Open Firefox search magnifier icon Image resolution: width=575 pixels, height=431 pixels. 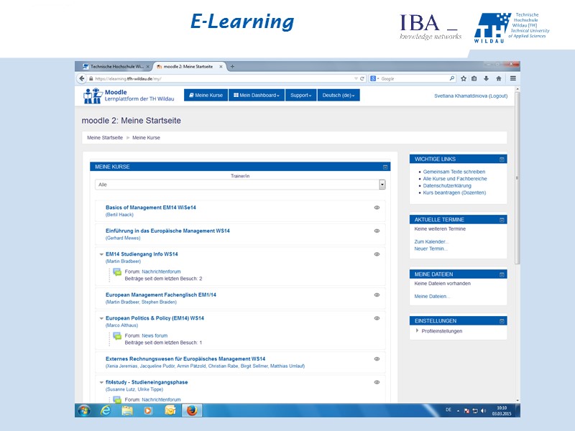click(x=452, y=78)
